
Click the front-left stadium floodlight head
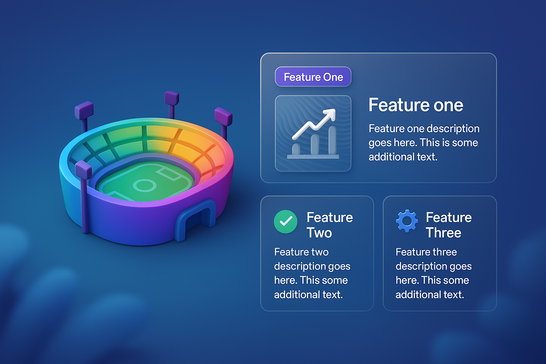click(84, 170)
